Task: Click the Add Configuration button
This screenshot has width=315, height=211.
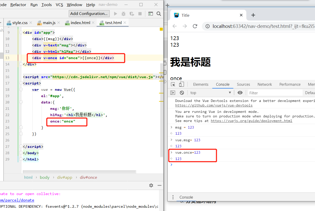Action: tap(89, 14)
